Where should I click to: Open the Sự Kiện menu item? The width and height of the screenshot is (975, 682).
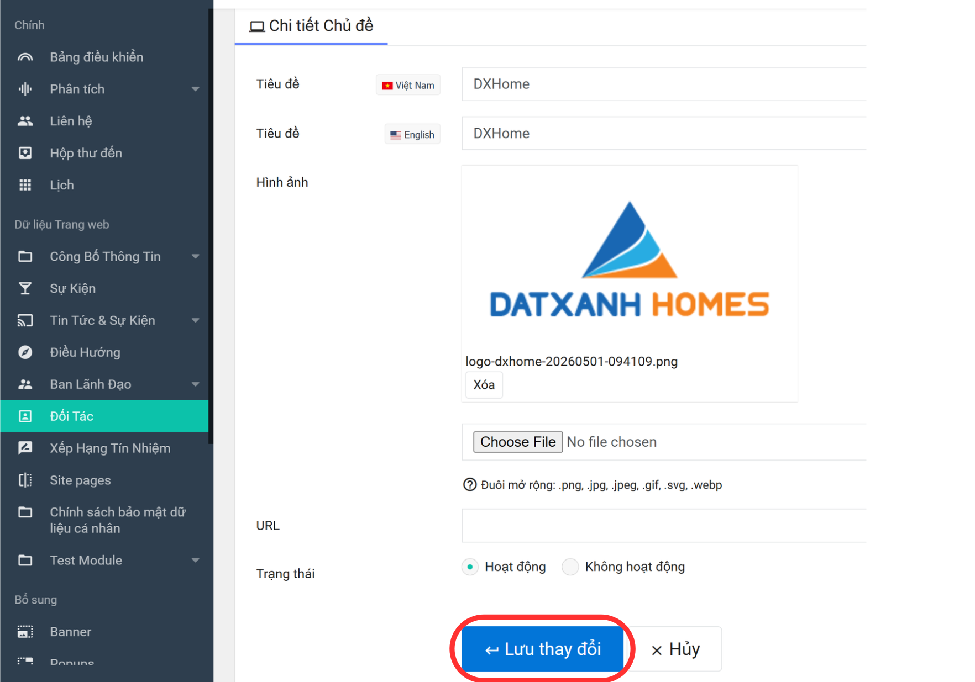104,288
